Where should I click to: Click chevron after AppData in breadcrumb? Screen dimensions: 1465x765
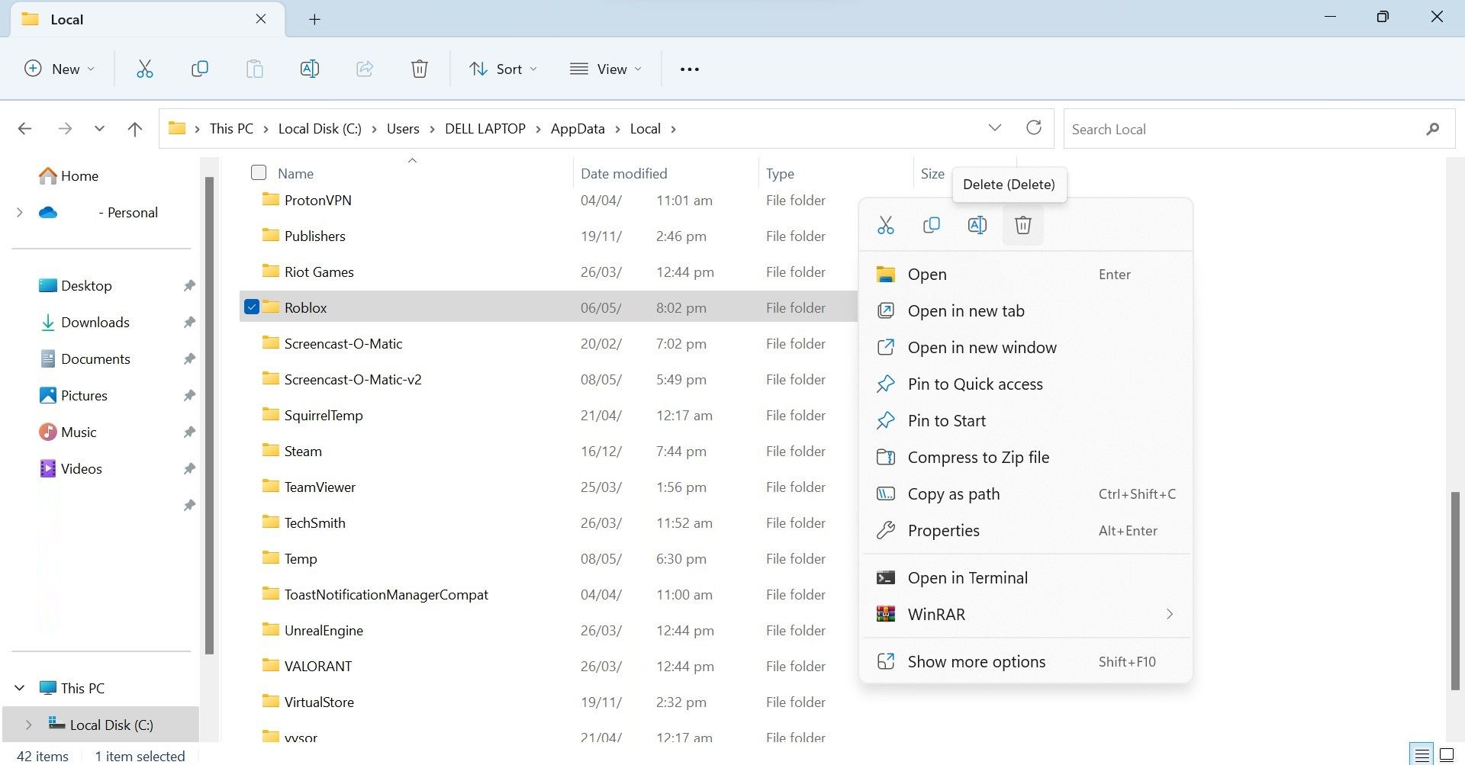617,129
